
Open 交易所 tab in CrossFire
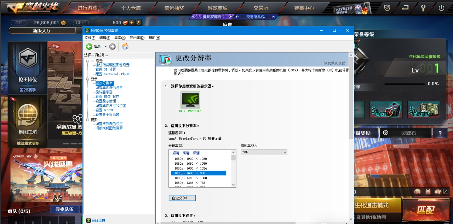point(261,8)
